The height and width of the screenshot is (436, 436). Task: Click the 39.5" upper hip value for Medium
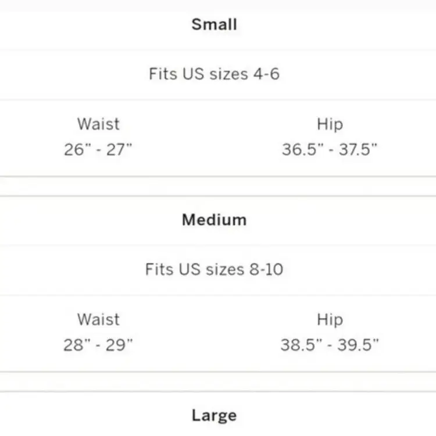click(358, 345)
